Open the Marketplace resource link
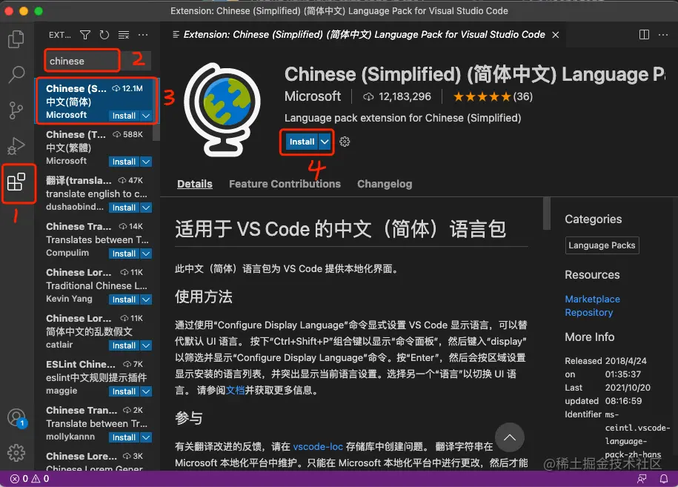 click(592, 299)
